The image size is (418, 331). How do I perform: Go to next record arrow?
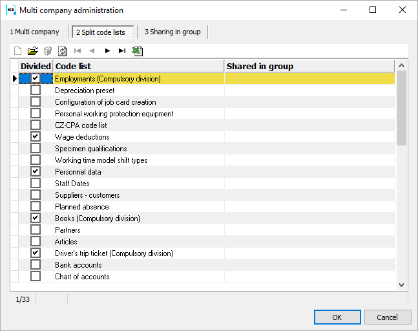108,50
